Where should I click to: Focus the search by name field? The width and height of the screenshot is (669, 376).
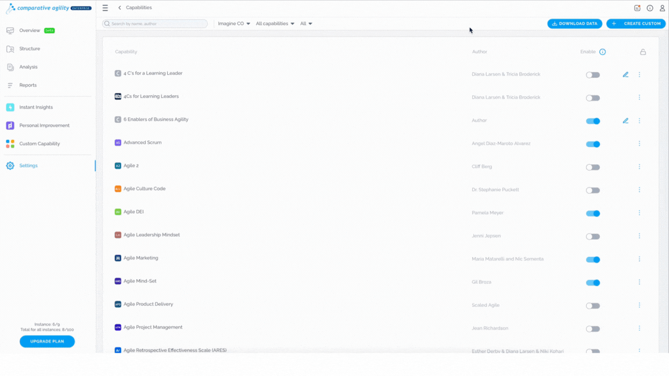(155, 23)
